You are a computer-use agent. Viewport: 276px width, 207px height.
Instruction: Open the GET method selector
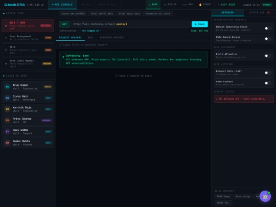pos(64,24)
